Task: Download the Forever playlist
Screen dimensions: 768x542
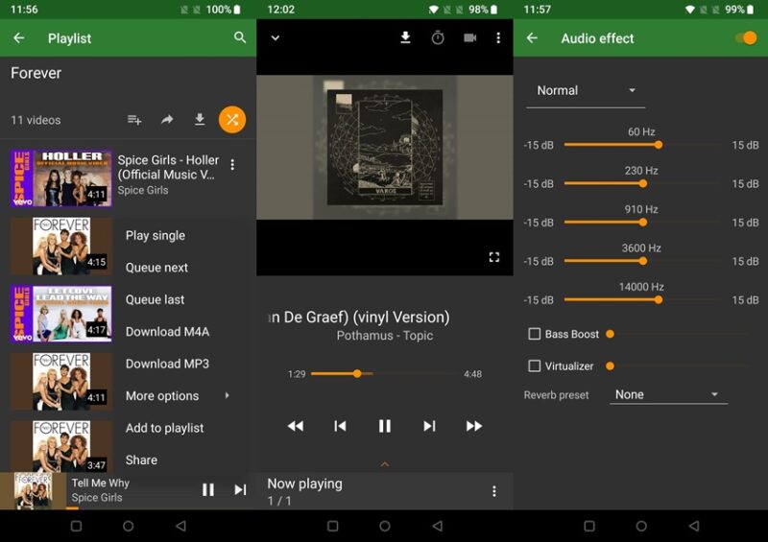Action: coord(200,120)
